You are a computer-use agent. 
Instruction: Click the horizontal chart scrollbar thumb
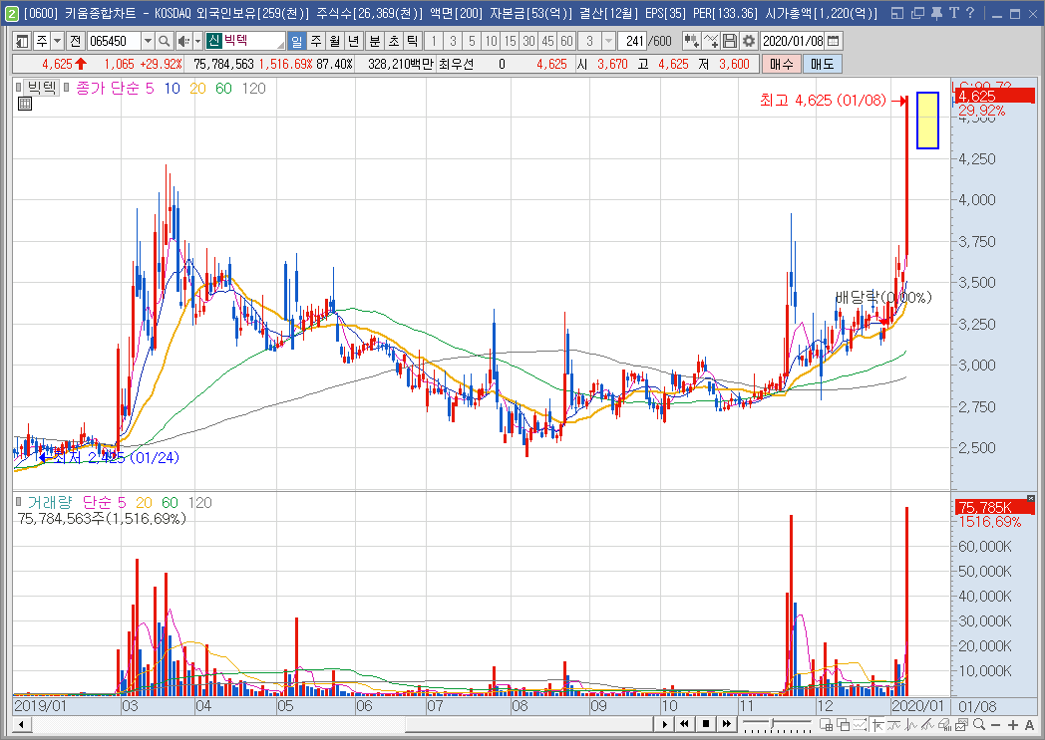click(x=527, y=725)
